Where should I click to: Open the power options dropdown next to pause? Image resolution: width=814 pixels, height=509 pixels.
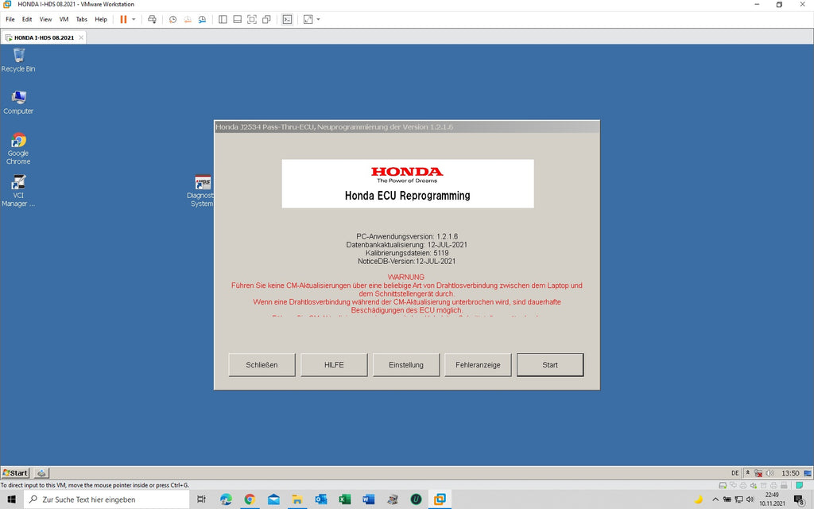click(x=134, y=19)
